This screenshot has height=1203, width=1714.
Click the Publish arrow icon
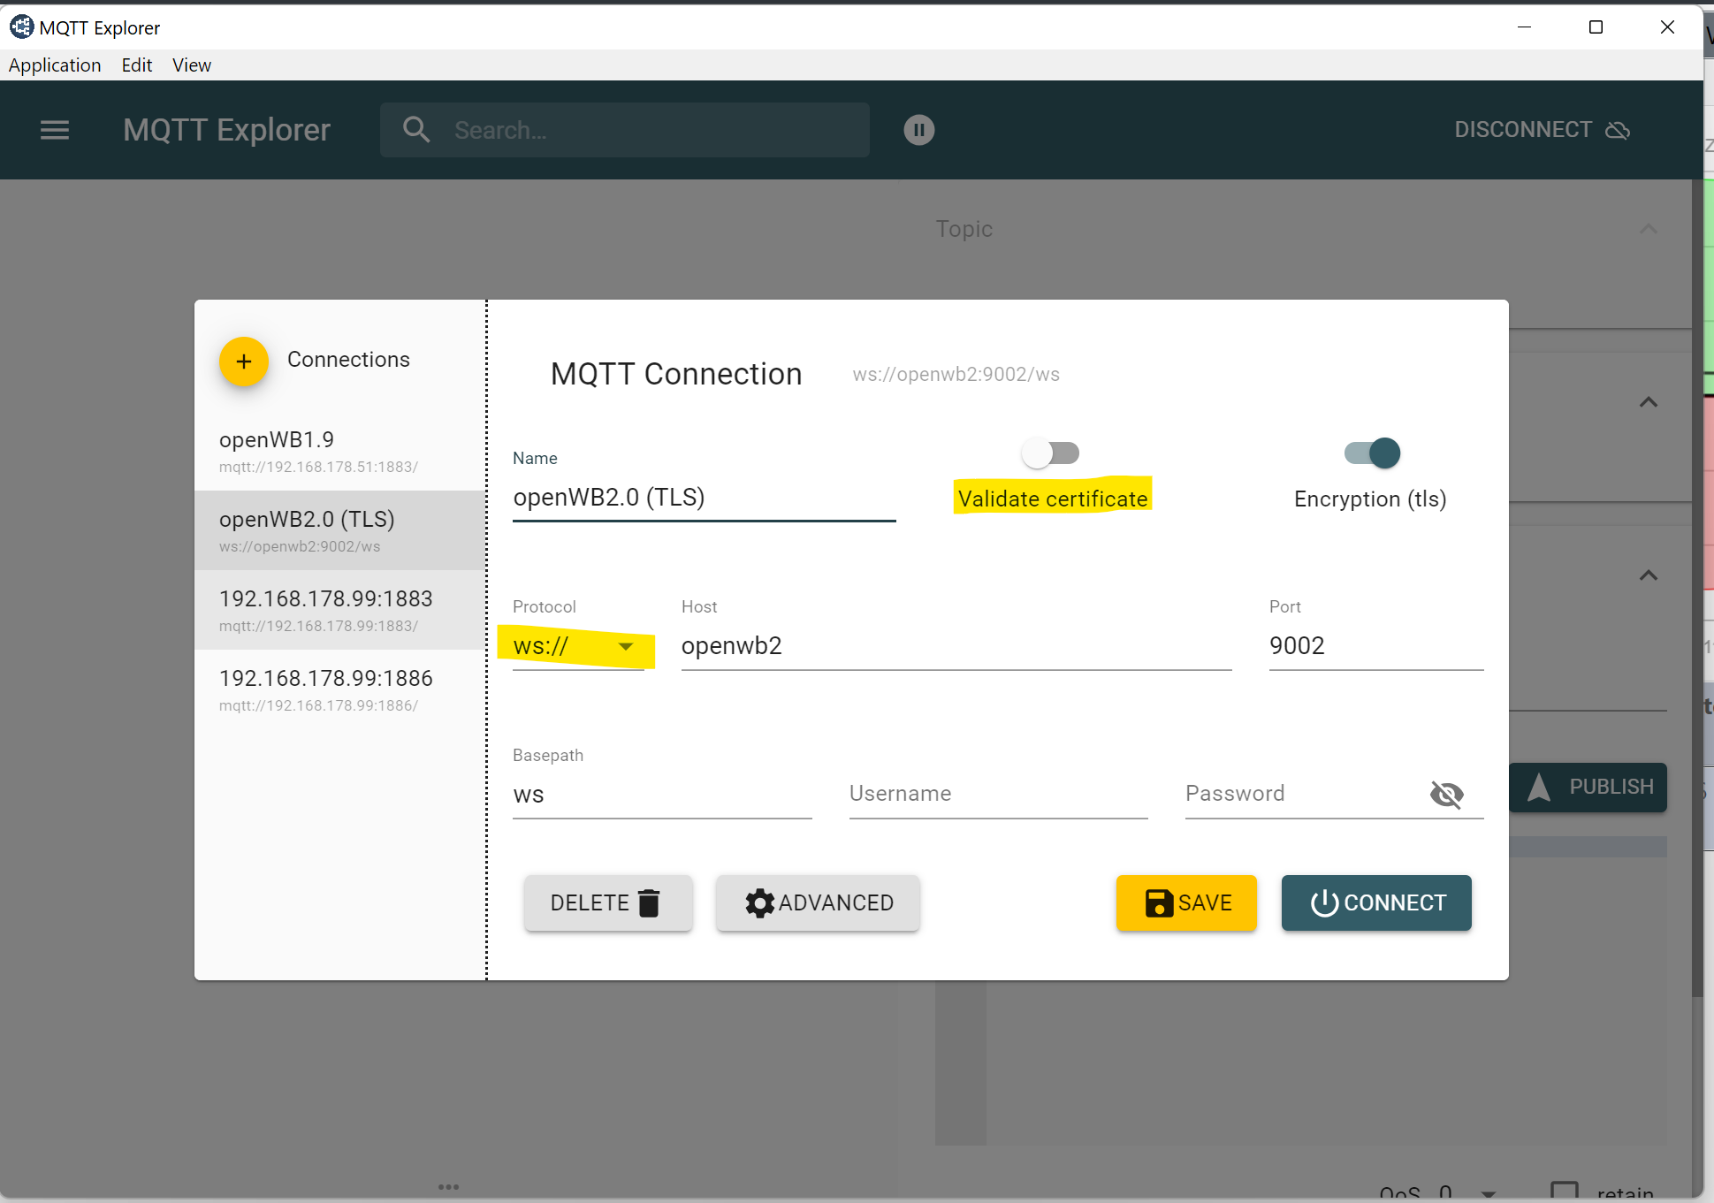(x=1539, y=787)
